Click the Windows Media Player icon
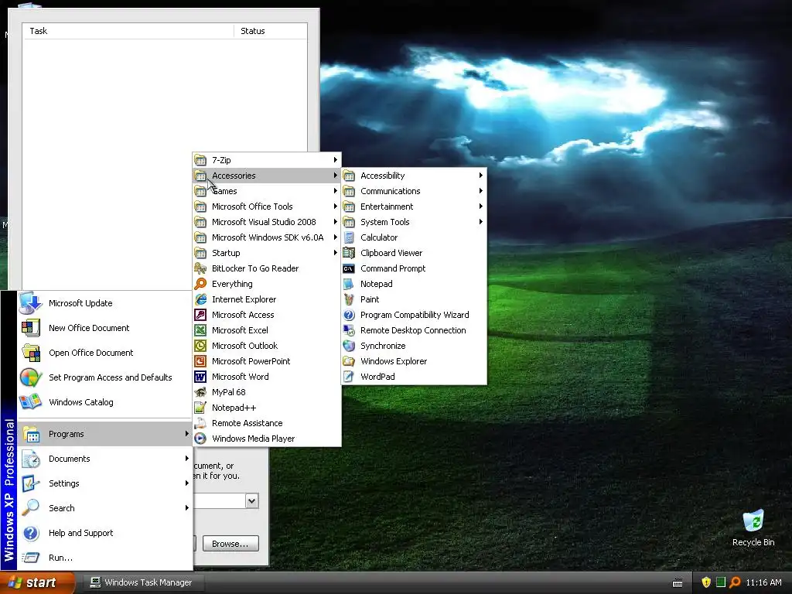Image resolution: width=792 pixels, height=594 pixels. [x=200, y=439]
